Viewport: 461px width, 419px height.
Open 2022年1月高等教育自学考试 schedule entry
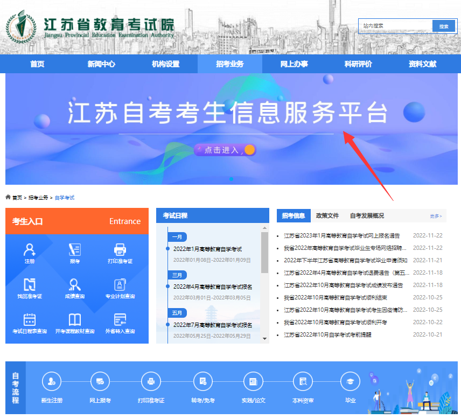207,249
